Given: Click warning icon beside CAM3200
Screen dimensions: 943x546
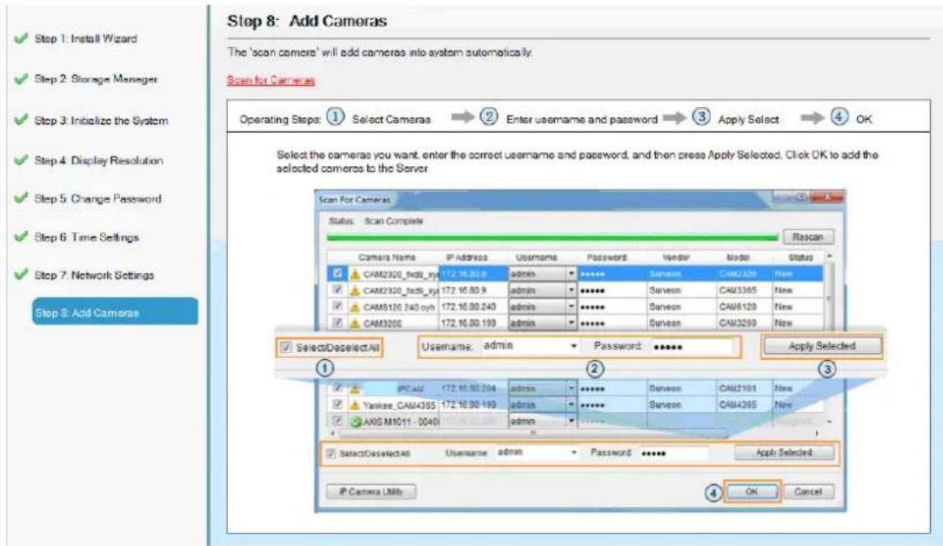Looking at the screenshot, I should click(355, 323).
